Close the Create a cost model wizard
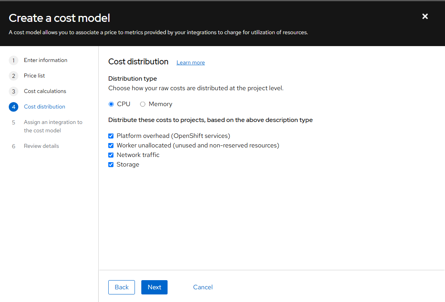The image size is (445, 302). (x=425, y=16)
